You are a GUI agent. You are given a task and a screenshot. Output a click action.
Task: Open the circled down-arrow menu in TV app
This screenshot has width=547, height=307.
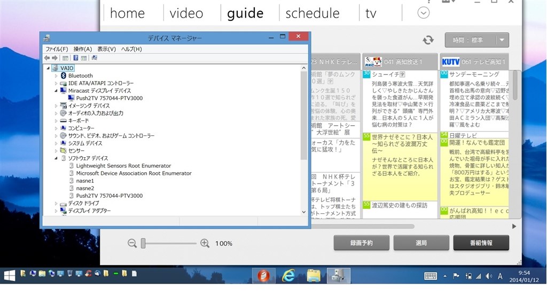[x=423, y=13]
